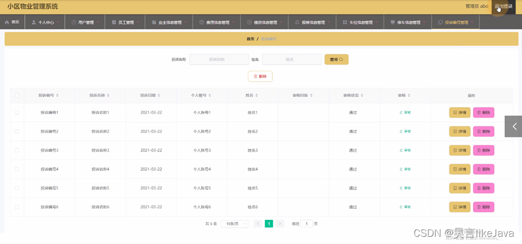Screen dimensions: 522x244
Task: Expand the 业主信息管理 menu arrow
Action: point(185,22)
